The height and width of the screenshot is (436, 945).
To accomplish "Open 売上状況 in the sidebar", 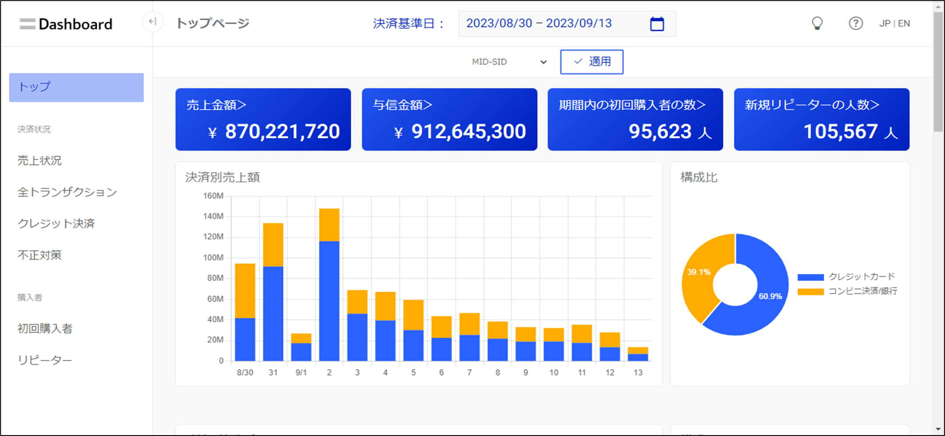I will point(40,161).
